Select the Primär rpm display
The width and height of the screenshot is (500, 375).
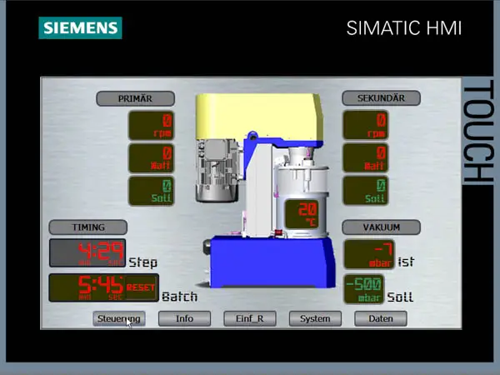click(x=151, y=125)
